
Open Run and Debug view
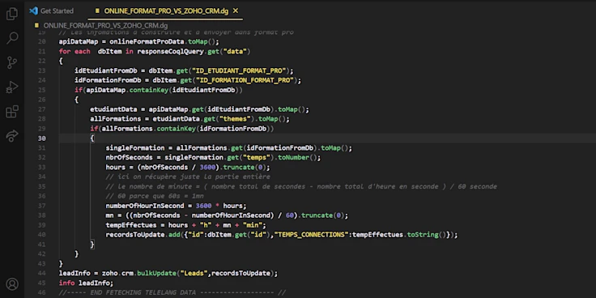tap(12, 87)
